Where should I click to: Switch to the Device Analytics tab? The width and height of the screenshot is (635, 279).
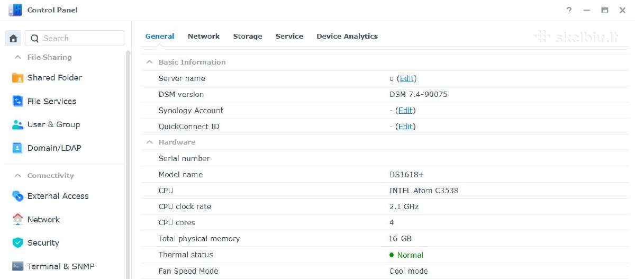[x=347, y=36]
